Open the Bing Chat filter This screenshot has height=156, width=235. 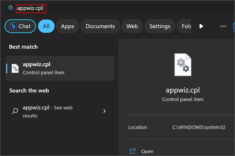pos(20,26)
